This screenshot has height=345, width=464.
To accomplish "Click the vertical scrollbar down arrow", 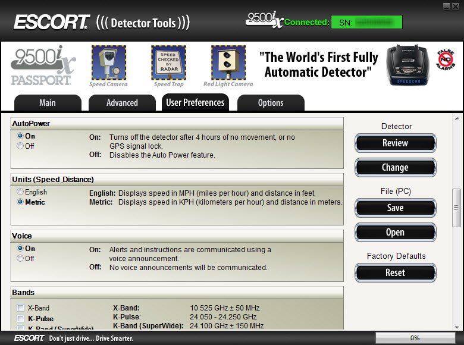I will coord(457,325).
